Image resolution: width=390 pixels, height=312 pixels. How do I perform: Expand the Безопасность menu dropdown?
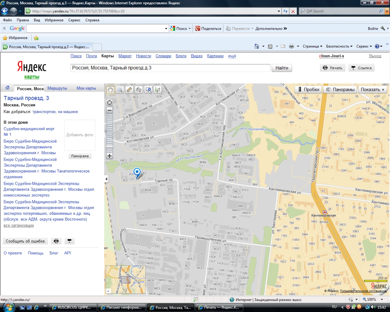[339, 46]
